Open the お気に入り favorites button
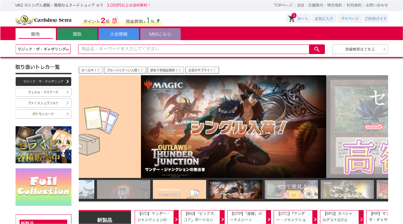The height and width of the screenshot is (224, 403). click(324, 19)
